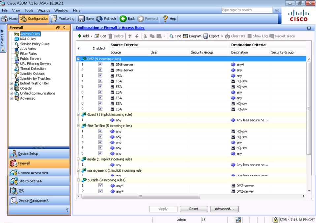
Task: Open the Monitoring section
Action: (x=63, y=19)
